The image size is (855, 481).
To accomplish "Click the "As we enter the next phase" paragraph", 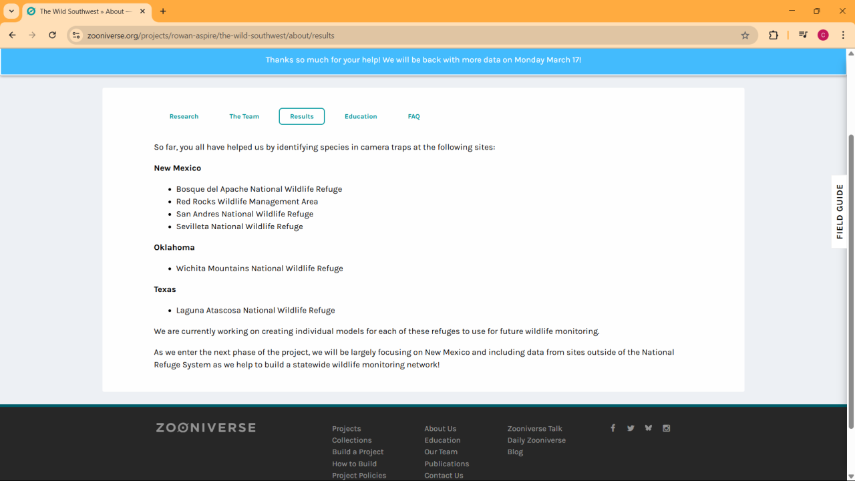I will click(x=414, y=358).
